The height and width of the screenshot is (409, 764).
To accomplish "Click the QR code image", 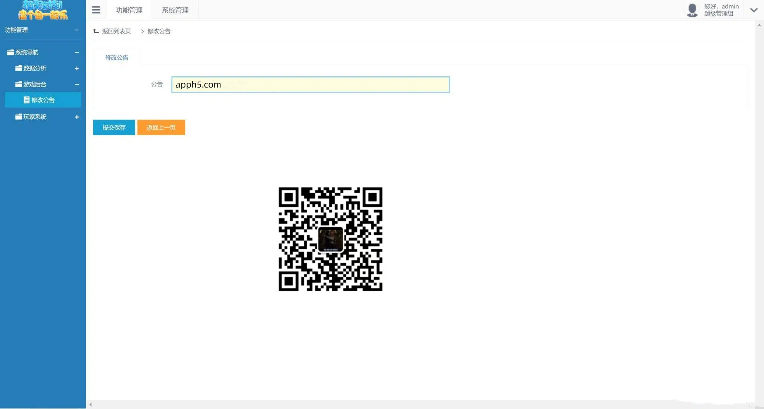I will [x=330, y=239].
